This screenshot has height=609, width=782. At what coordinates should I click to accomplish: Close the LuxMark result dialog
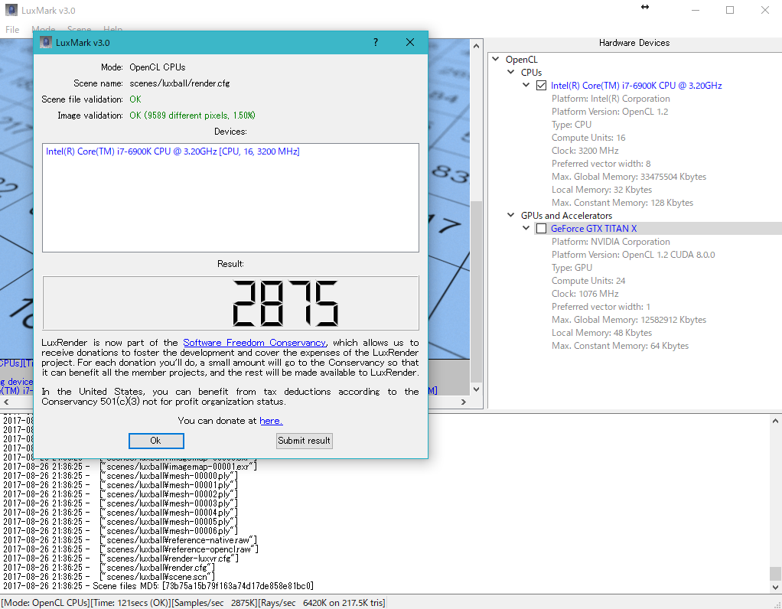(410, 43)
